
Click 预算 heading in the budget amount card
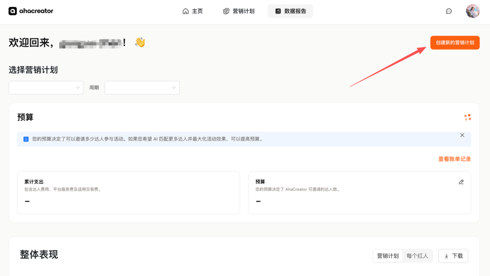coord(260,181)
